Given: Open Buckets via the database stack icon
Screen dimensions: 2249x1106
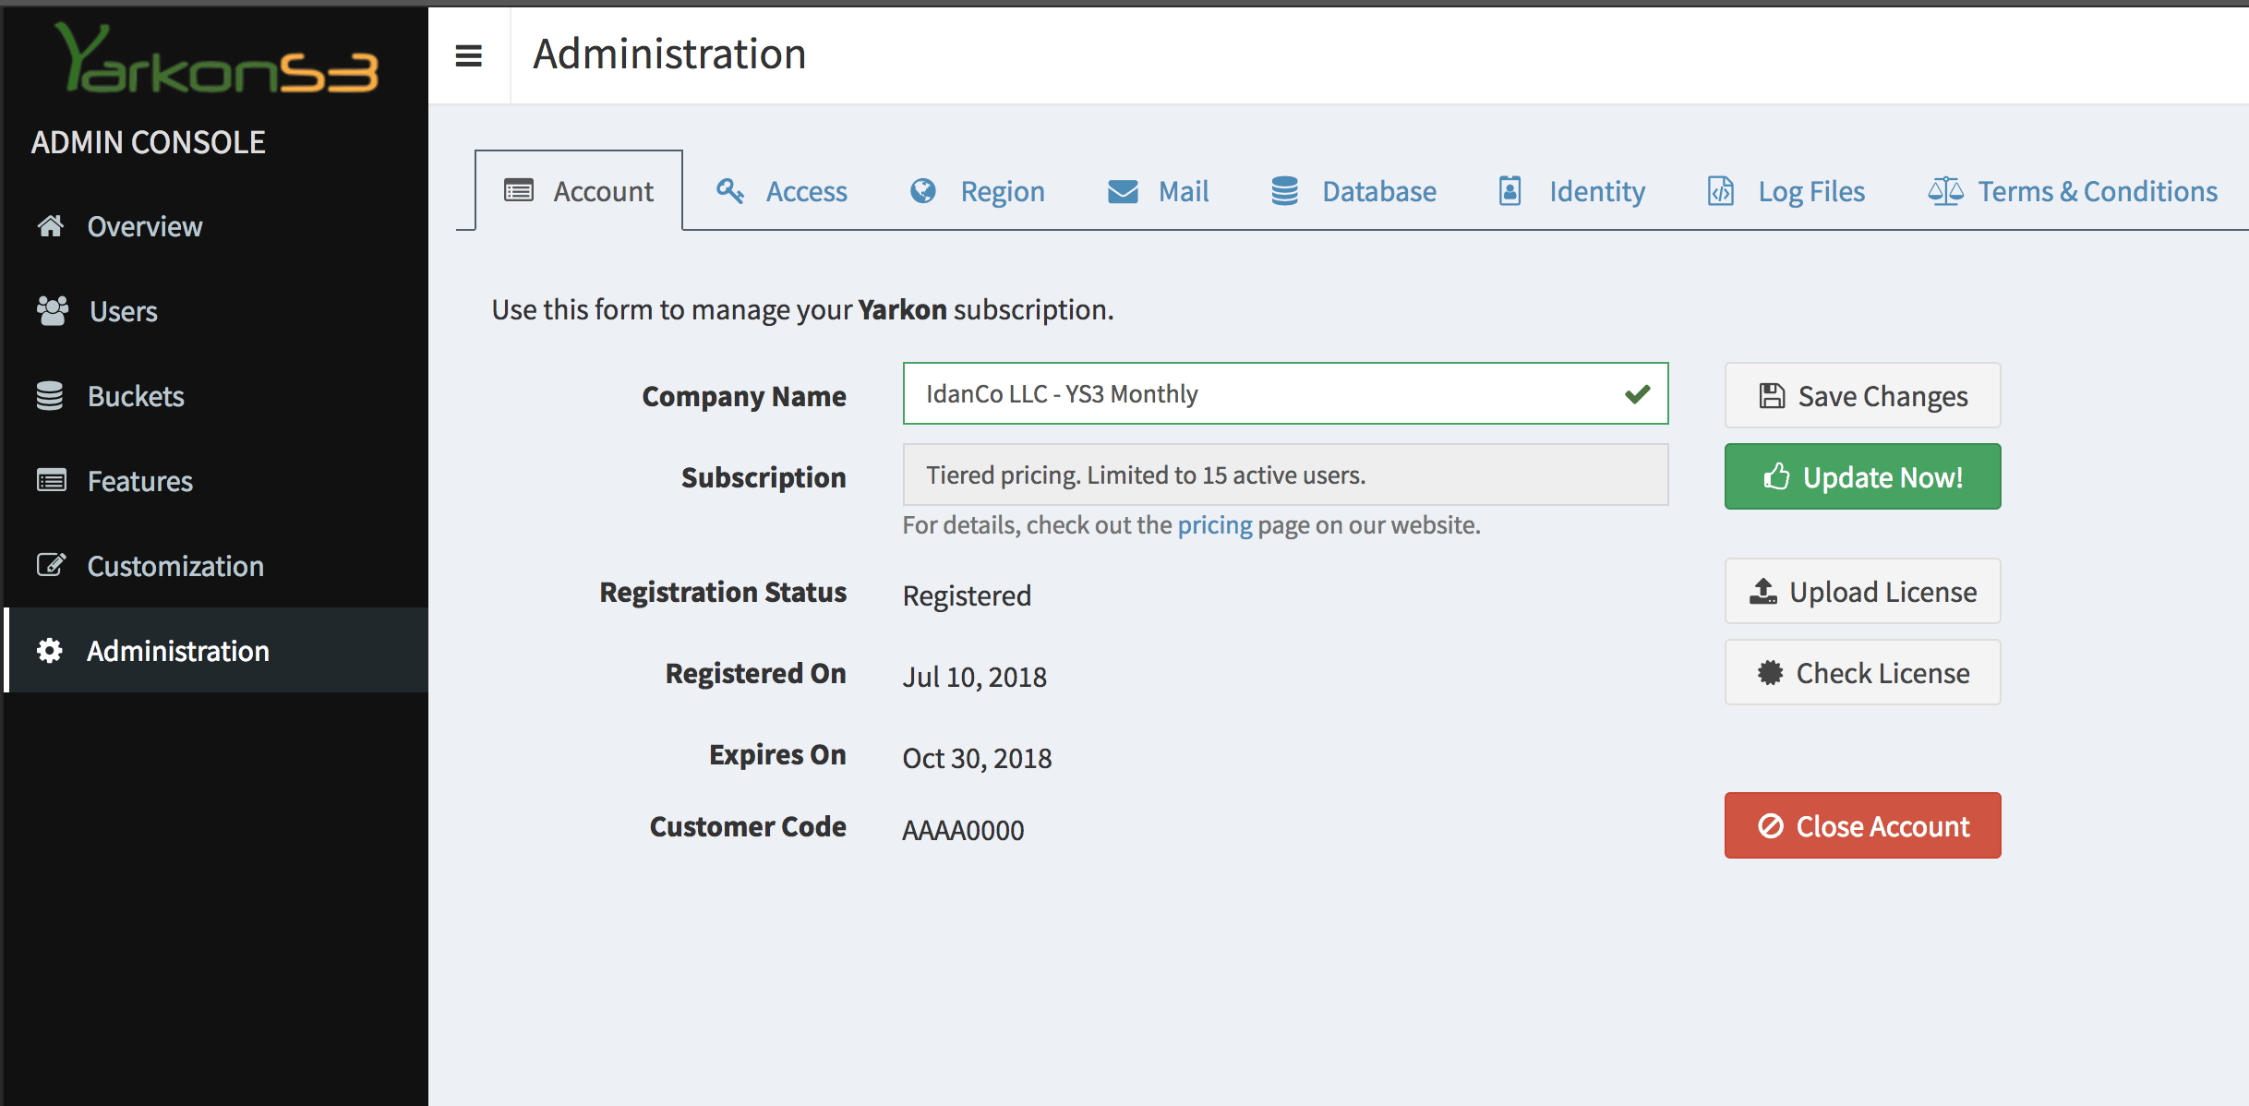Looking at the screenshot, I should click(x=50, y=396).
